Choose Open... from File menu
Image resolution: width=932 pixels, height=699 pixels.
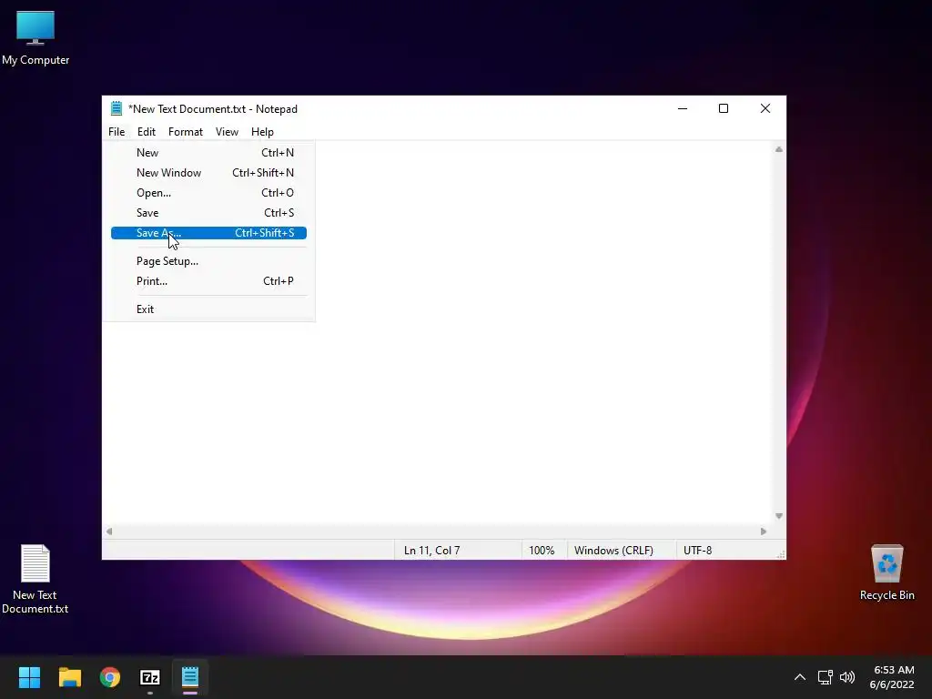pyautogui.click(x=208, y=193)
